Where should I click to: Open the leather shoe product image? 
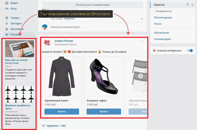coord(104,76)
